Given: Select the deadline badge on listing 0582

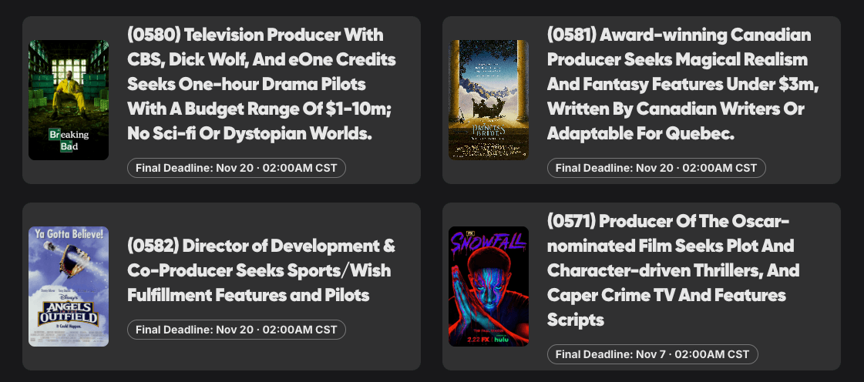Looking at the screenshot, I should pyautogui.click(x=237, y=330).
